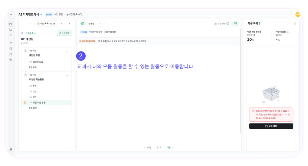Screen dimensions: 308x166
Task: Open the 수업 목록: 3 / 15 list
Action: [x=46, y=24]
